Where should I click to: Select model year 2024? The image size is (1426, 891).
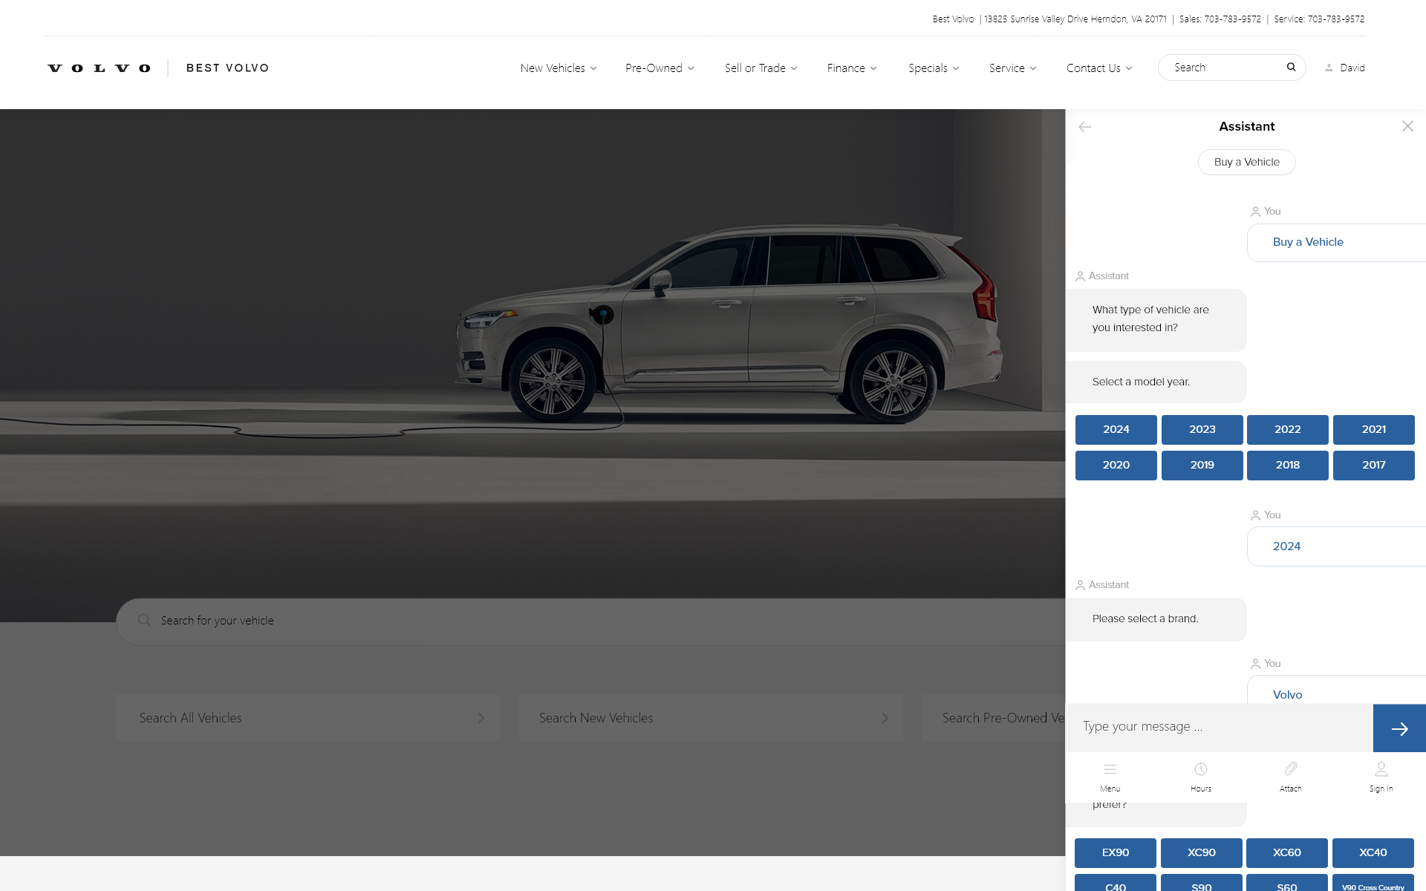point(1116,429)
